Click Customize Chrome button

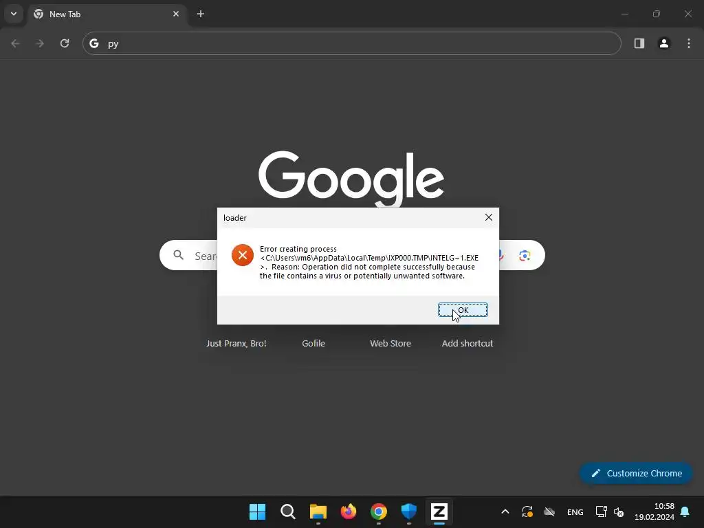[x=636, y=473]
